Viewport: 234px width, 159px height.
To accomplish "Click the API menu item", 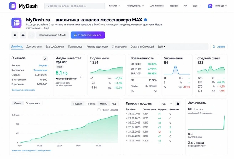I will click(185, 6).
